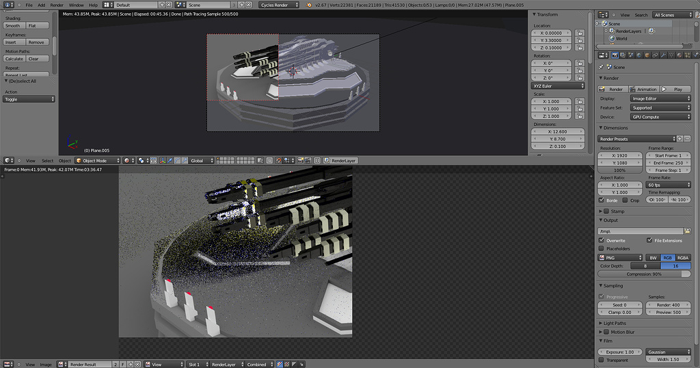Enable the Transparent film checkbox
The image size is (700, 368).
click(602, 360)
